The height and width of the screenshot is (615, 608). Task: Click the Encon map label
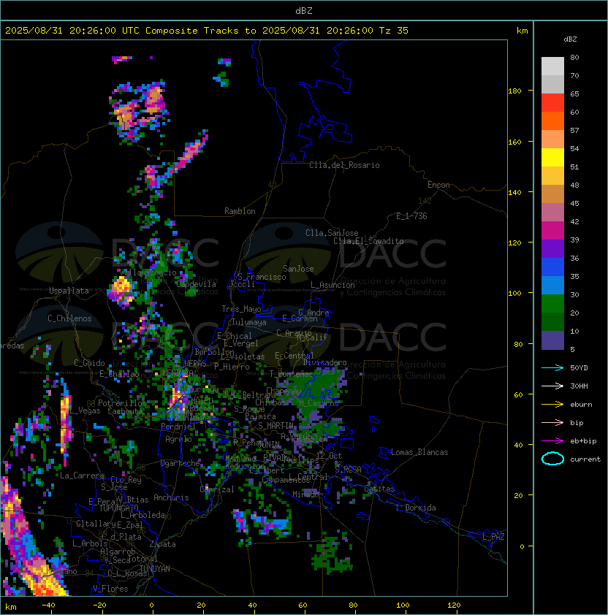(x=438, y=185)
